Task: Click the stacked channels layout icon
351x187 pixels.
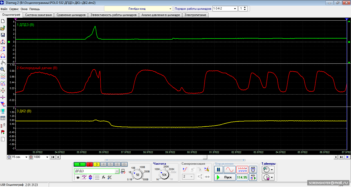Action: (3, 77)
